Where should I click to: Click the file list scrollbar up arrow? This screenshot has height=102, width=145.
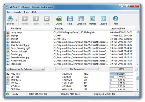(137, 28)
